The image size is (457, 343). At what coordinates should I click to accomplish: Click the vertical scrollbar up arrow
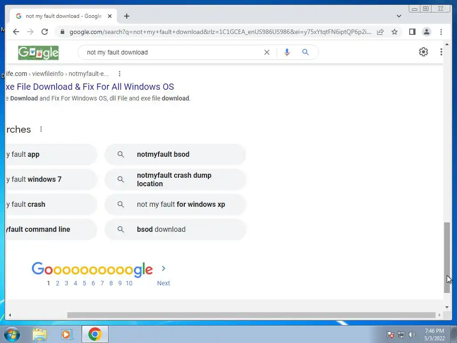click(x=447, y=44)
